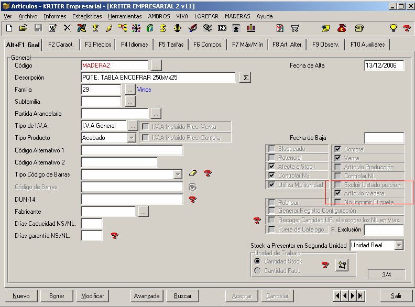Toggle Utiliza Multiunidad checkbox

pos(271,185)
